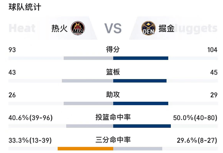Viewport: 223px width, 153px height.
Task: Click the dark blue Nuggets 投篮命中率 bar
Action: pyautogui.click(x=142, y=126)
